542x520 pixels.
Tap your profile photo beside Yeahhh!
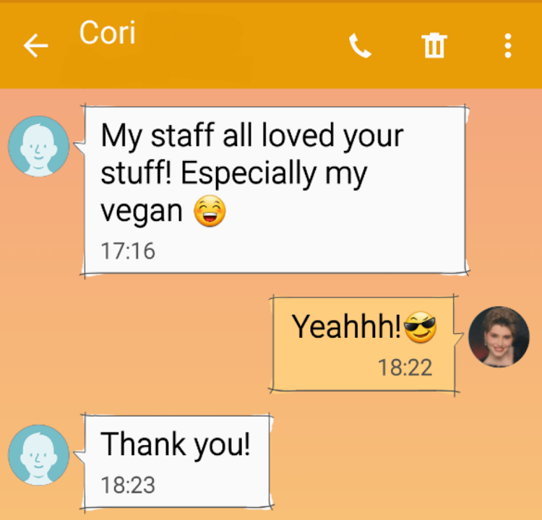point(499,337)
